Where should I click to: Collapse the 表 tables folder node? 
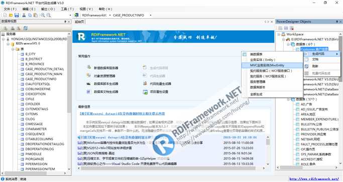tap(13, 49)
